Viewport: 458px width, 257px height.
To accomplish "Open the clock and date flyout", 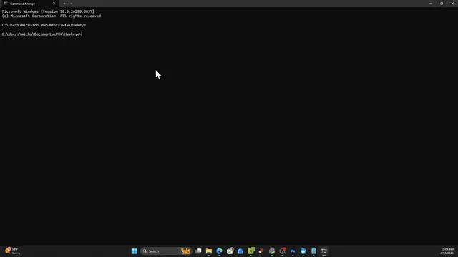I will 447,251.
